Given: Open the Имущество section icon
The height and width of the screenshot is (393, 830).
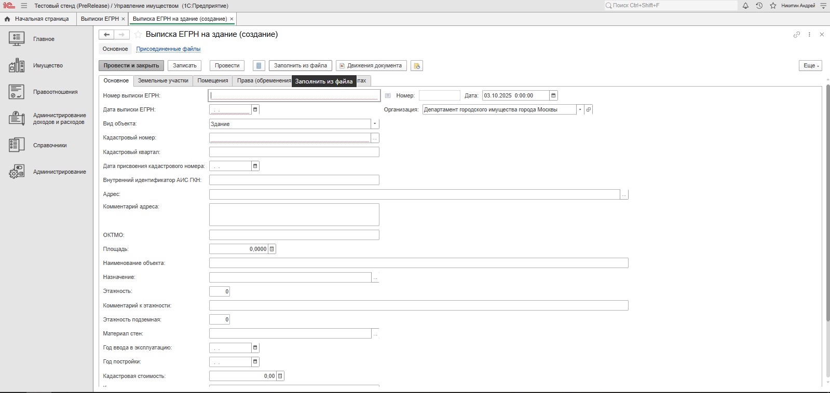Looking at the screenshot, I should click(x=17, y=65).
